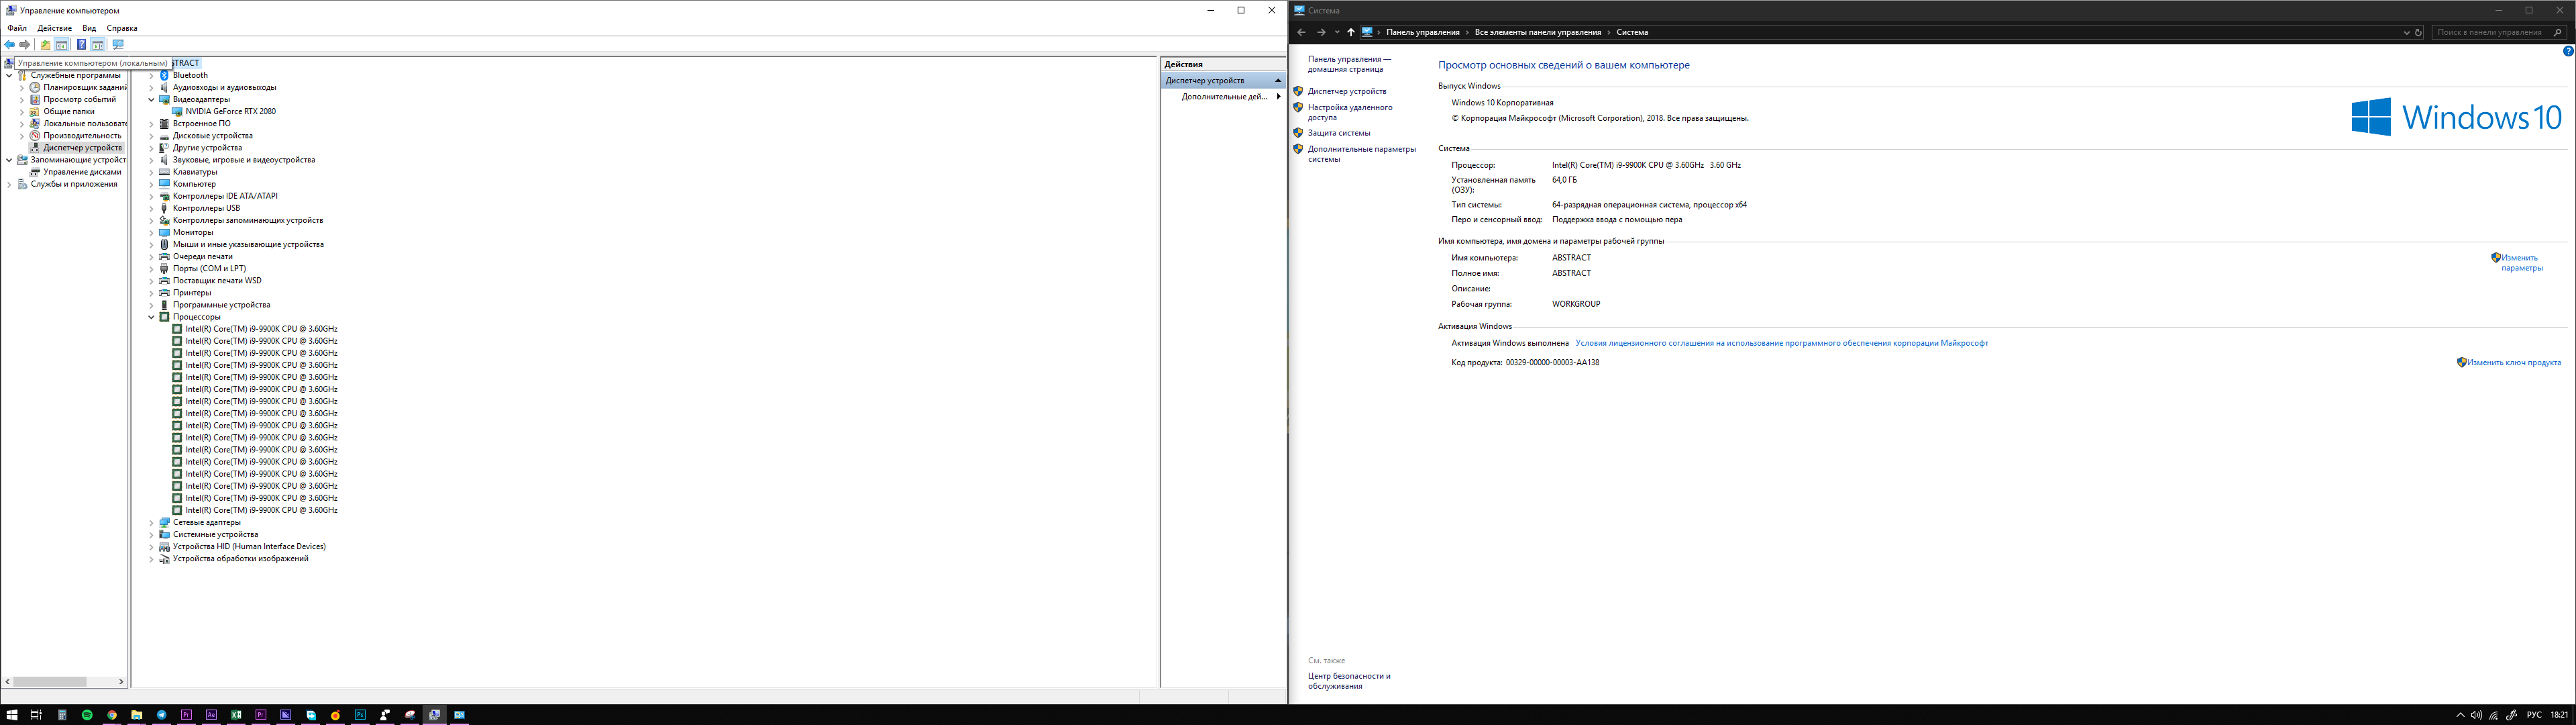Open Диспетчер устройств link in System window

click(1347, 91)
